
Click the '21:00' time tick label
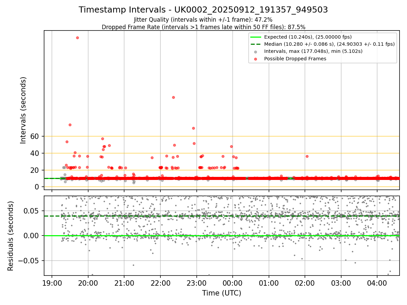point(124,283)
